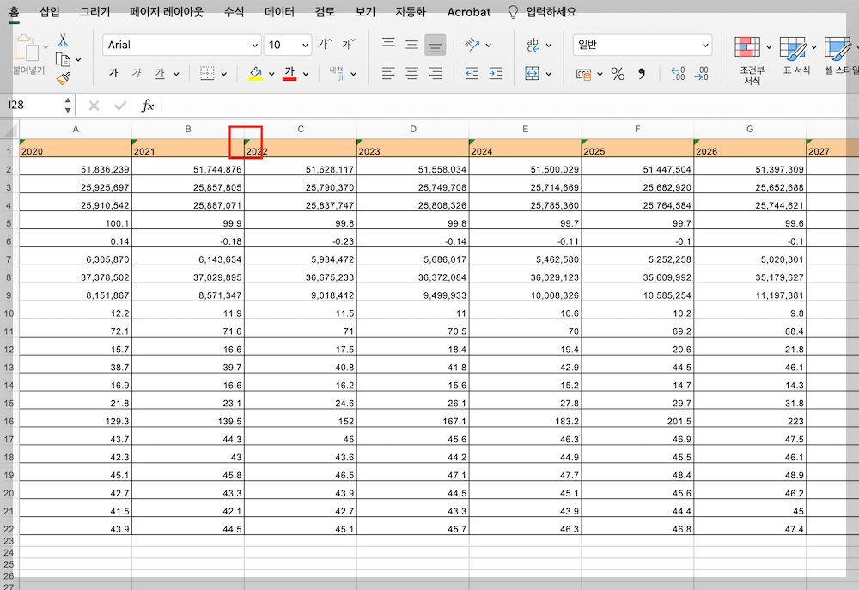Select cell containing 2024 header
This screenshot has width=859, height=590.
pyautogui.click(x=525, y=149)
